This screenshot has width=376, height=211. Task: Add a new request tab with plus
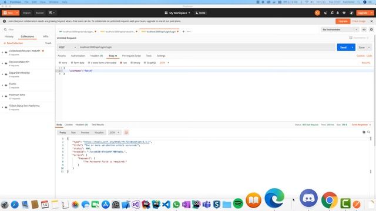(183, 32)
